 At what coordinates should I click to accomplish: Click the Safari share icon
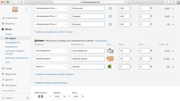(167, 2)
